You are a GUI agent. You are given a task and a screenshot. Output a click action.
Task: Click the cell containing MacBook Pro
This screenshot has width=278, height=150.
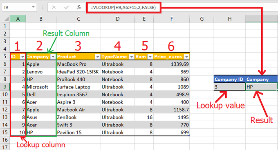(78, 64)
